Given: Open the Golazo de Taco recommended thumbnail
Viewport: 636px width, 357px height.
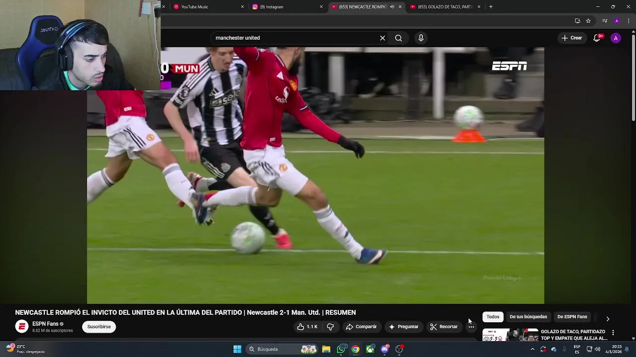Looking at the screenshot, I should [510, 335].
